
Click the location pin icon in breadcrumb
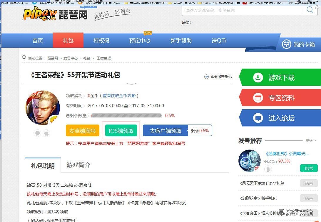(24, 58)
